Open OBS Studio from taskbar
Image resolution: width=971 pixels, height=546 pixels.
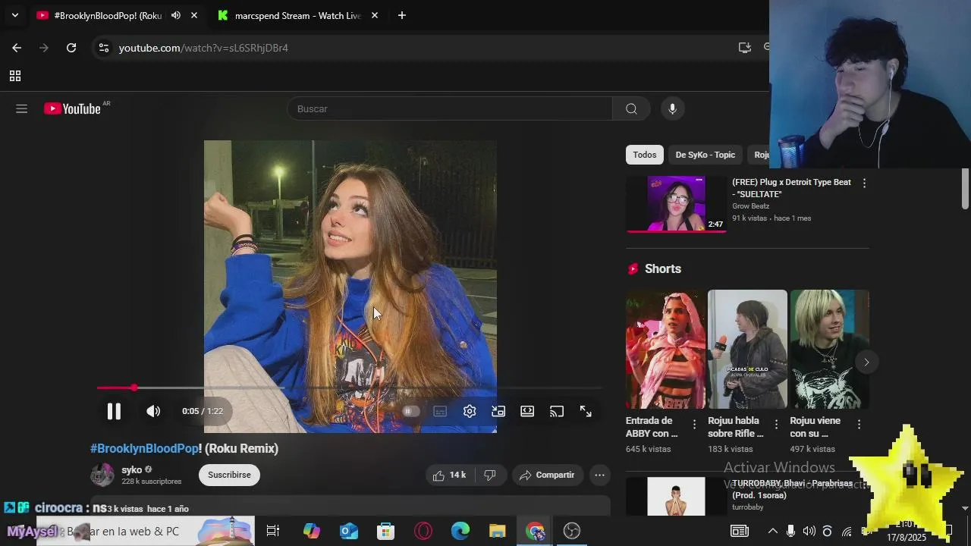pyautogui.click(x=572, y=531)
